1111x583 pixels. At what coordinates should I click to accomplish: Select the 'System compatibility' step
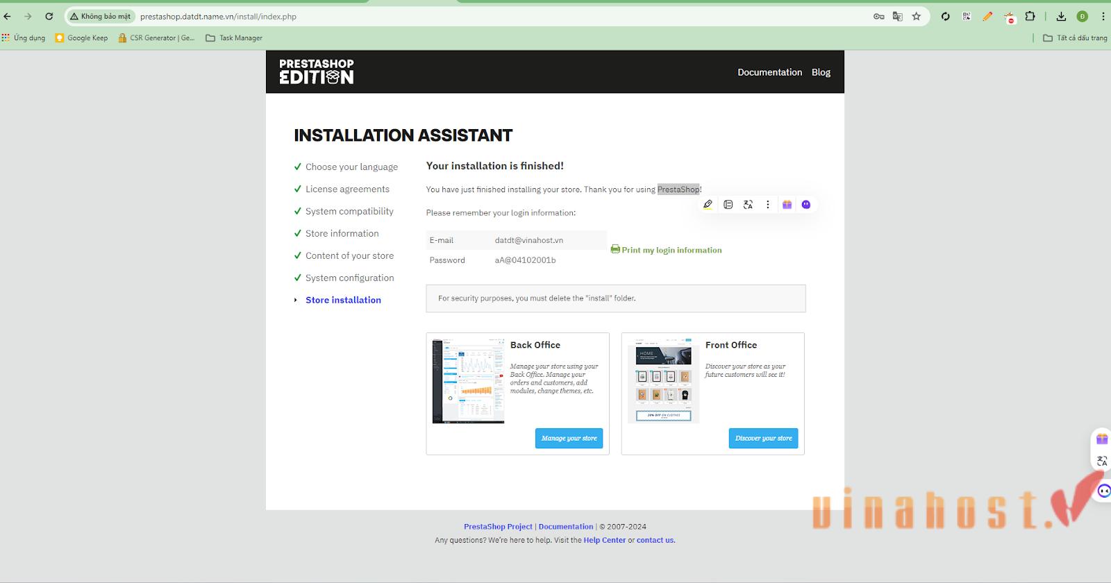pos(349,211)
